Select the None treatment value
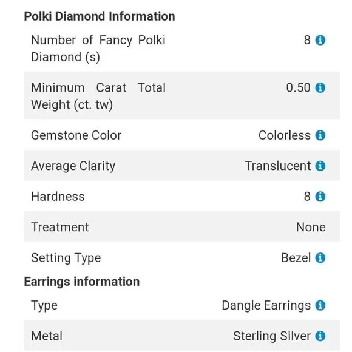This screenshot has width=352, height=352. (311, 227)
